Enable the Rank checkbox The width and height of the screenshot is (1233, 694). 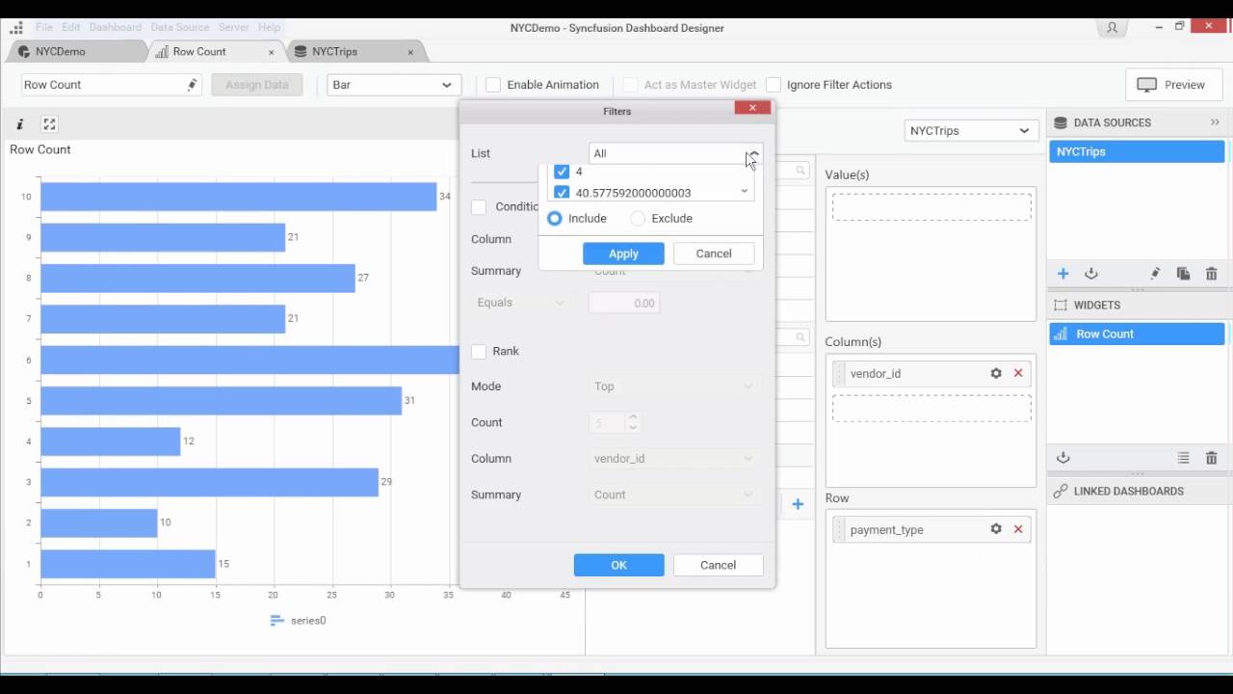tap(479, 352)
